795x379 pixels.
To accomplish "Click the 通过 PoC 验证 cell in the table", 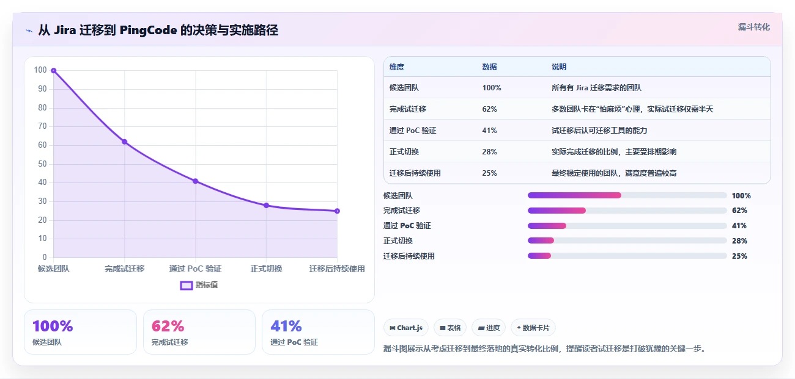I will click(413, 131).
